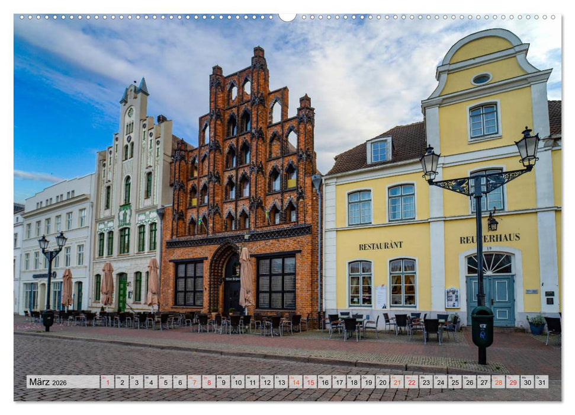Image resolution: width=575 pixels, height=415 pixels.
Task: Click the RESTAURANT sign on the yellow building
Action: coord(380,245)
